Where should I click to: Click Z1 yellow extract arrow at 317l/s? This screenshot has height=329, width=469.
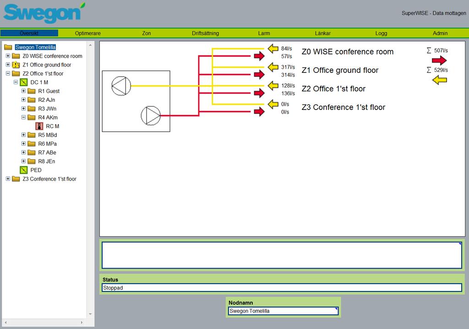273,67
